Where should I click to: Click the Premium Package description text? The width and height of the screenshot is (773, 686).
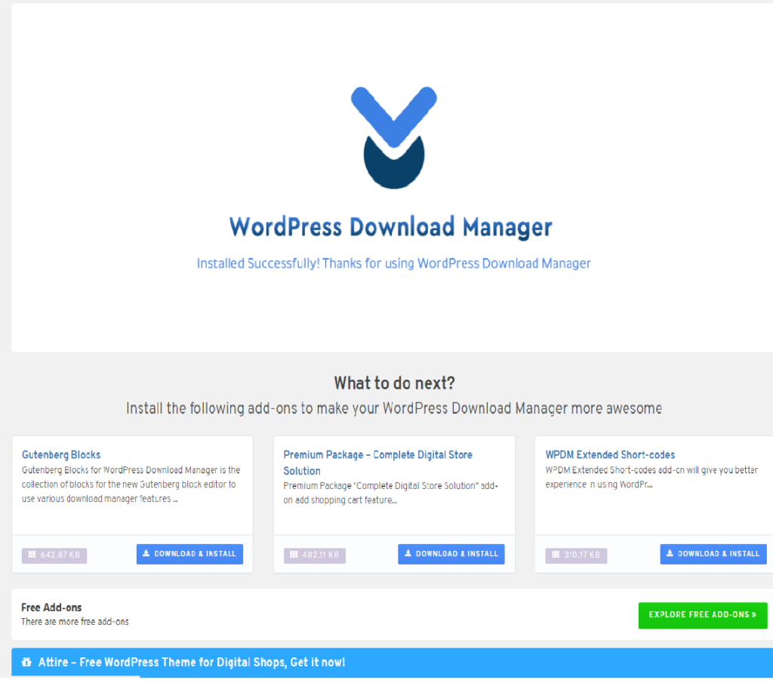click(391, 493)
